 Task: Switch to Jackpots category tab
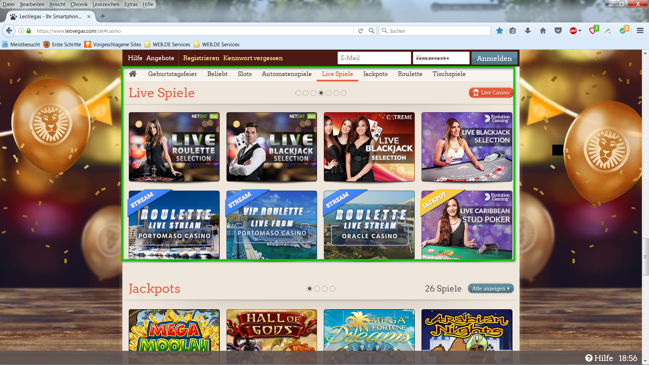point(375,74)
